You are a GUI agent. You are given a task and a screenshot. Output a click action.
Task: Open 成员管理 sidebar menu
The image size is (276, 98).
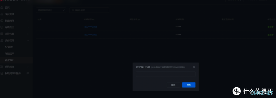tap(9, 14)
